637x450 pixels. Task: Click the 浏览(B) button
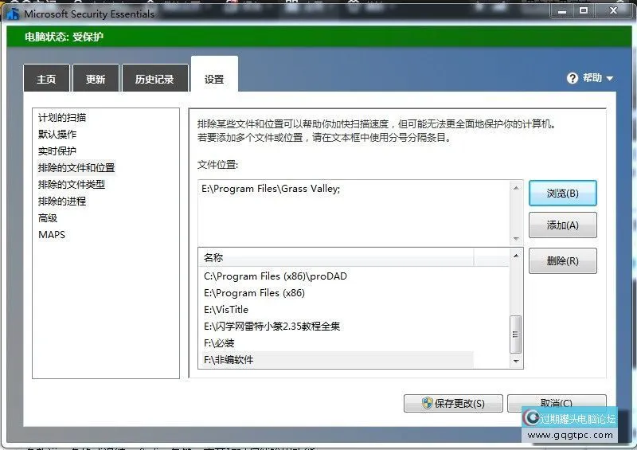[x=563, y=193]
